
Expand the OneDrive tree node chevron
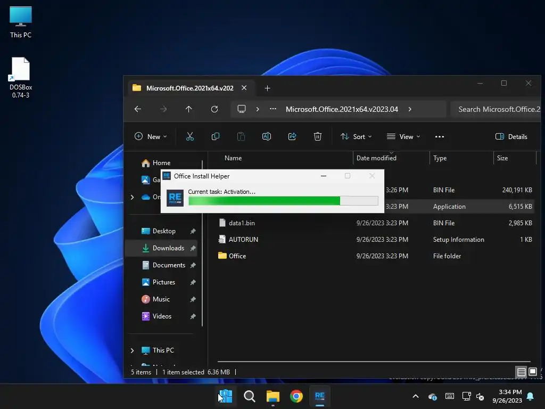tap(132, 197)
